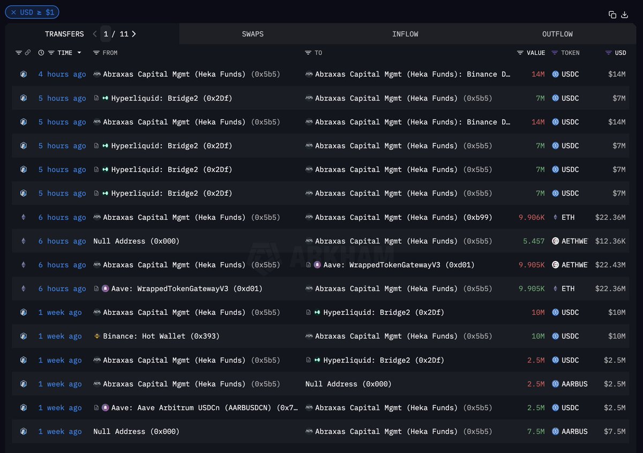Screen dimensions: 643x453
Task: Open Abraxas (0xb99) recipient entity
Action: coord(403,217)
